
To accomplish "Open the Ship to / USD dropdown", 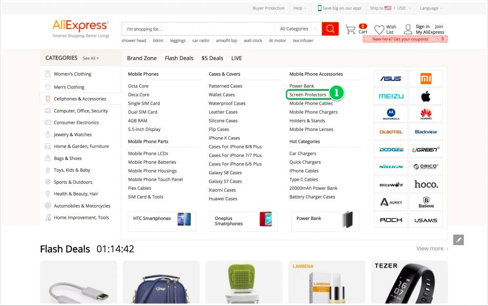I will [x=390, y=8].
